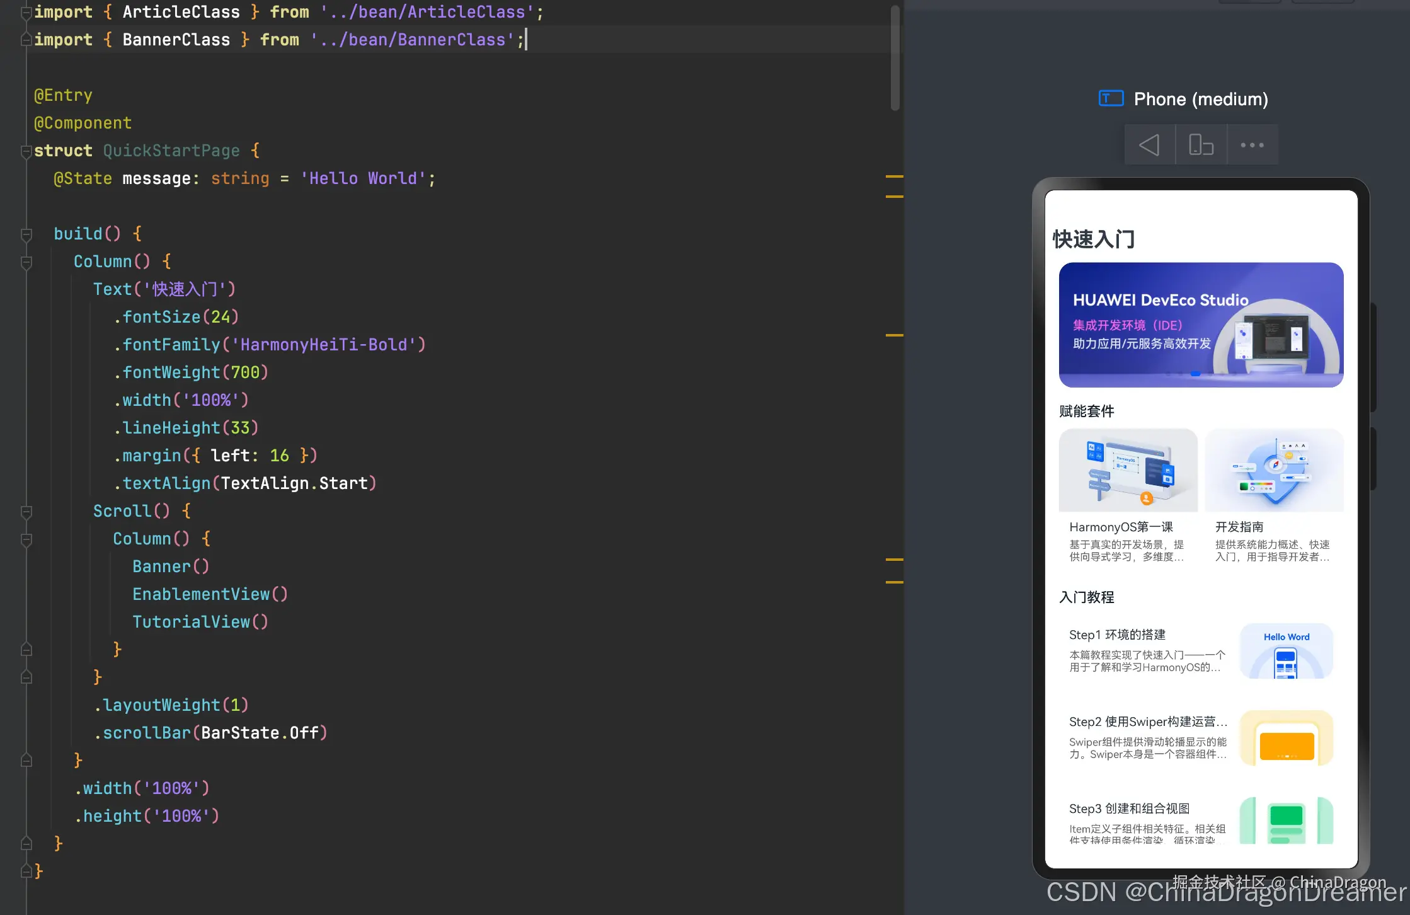This screenshot has width=1410, height=915.
Task: Click the Phone (medium) device icon
Action: tap(1111, 99)
